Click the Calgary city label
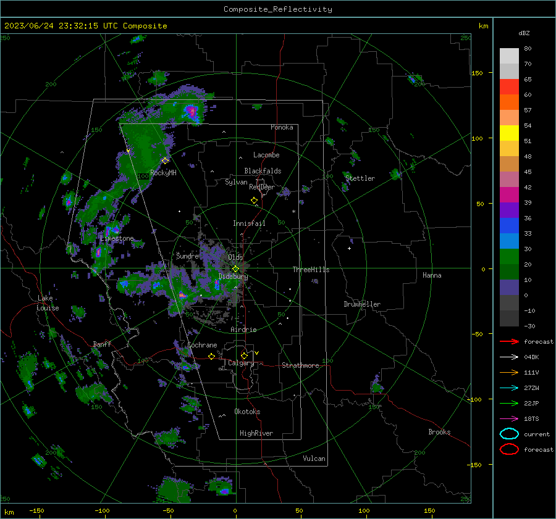 tap(241, 363)
